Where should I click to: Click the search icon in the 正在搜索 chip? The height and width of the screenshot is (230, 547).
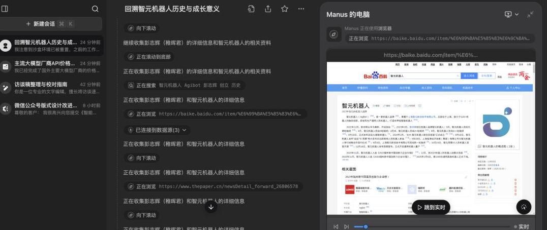coord(131,85)
